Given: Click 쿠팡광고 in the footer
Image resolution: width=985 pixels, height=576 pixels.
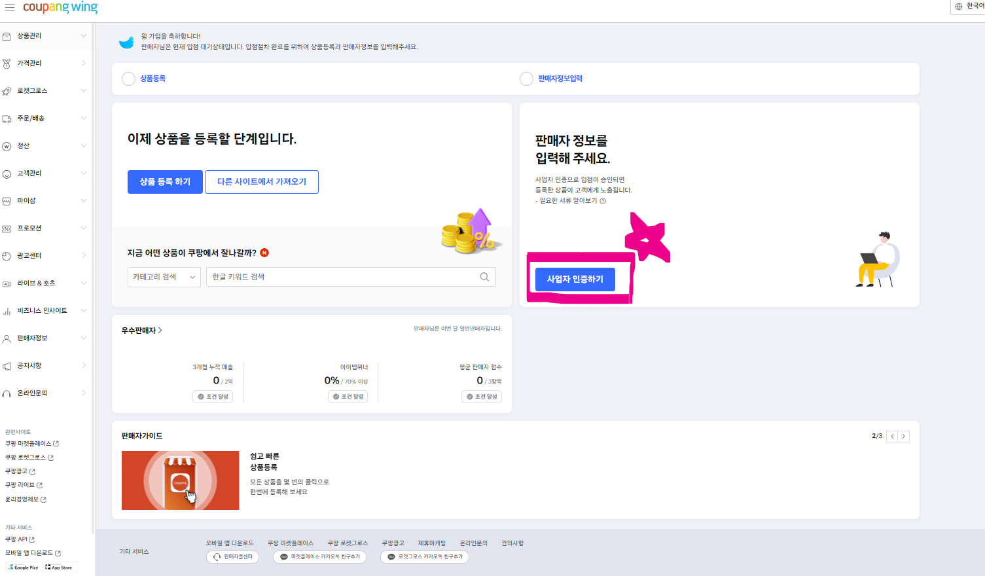Looking at the screenshot, I should point(393,543).
